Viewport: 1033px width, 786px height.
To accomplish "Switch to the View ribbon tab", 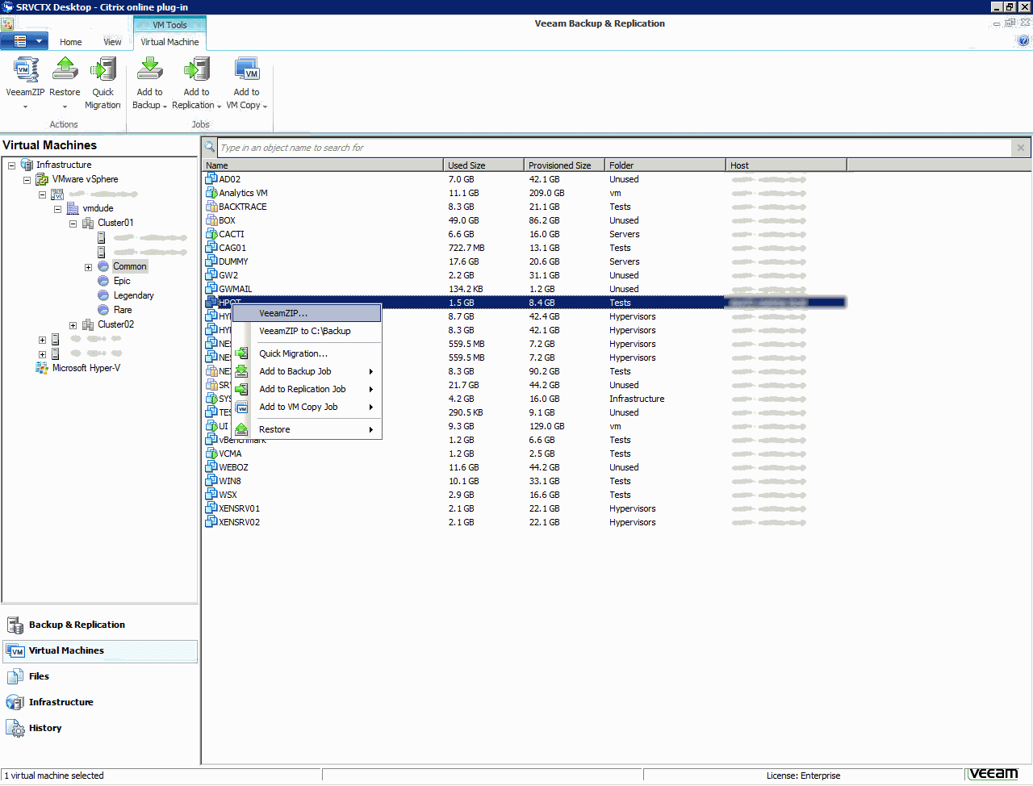I will (x=112, y=42).
